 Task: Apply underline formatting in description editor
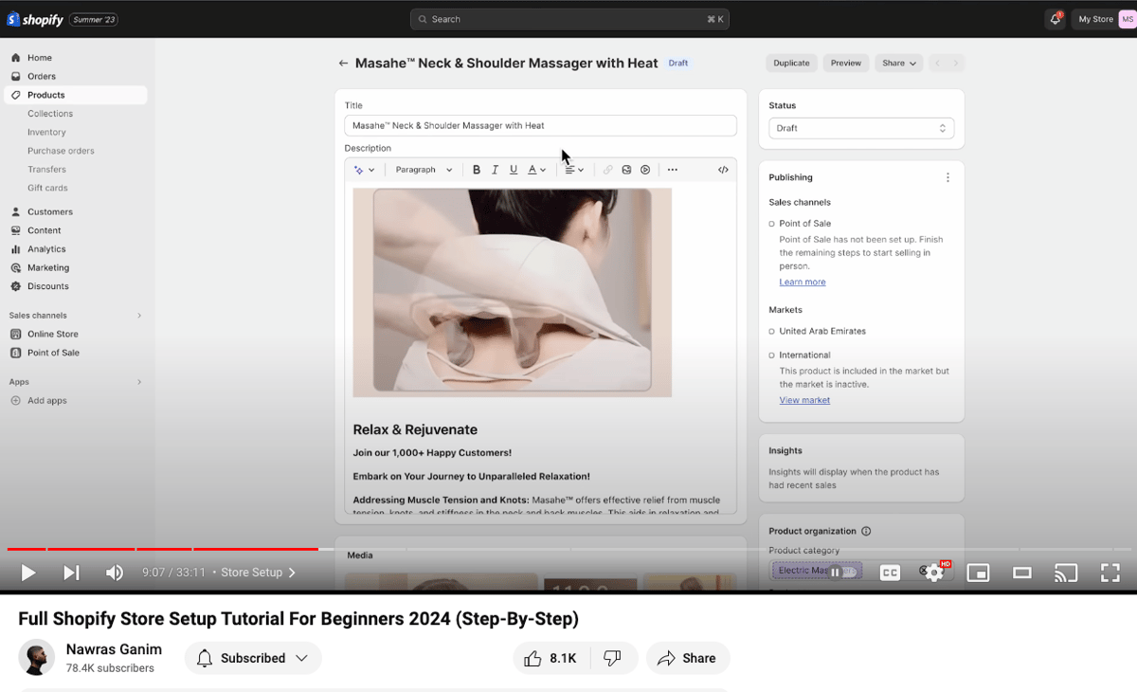pos(514,170)
